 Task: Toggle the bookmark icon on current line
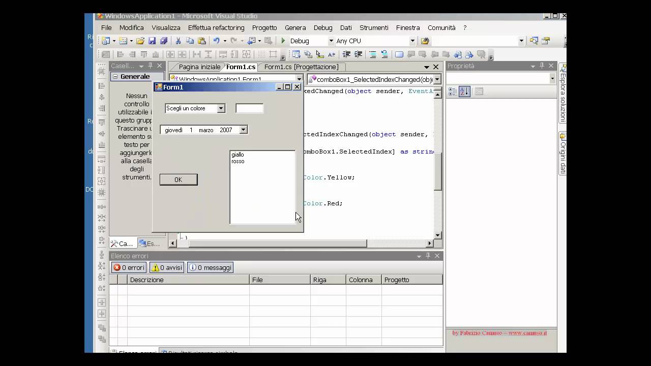pyautogui.click(x=399, y=54)
